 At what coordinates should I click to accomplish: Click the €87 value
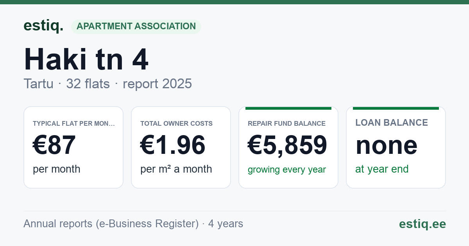[54, 145]
